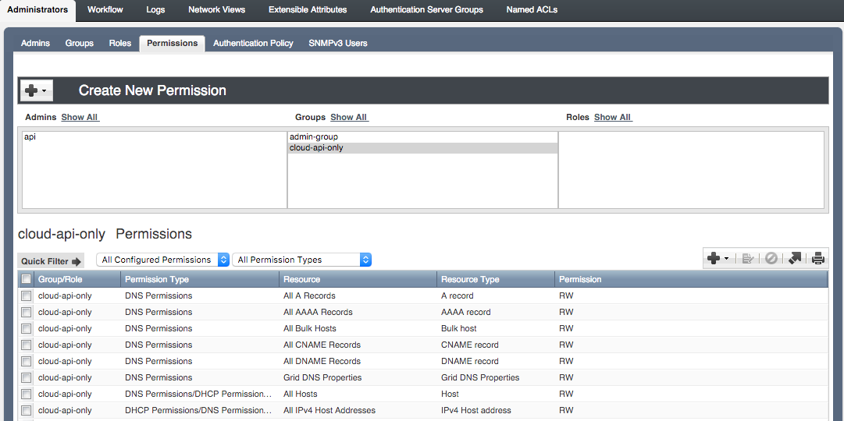844x421 pixels.
Task: Click the Bulk host resource type cell
Action: (496, 328)
